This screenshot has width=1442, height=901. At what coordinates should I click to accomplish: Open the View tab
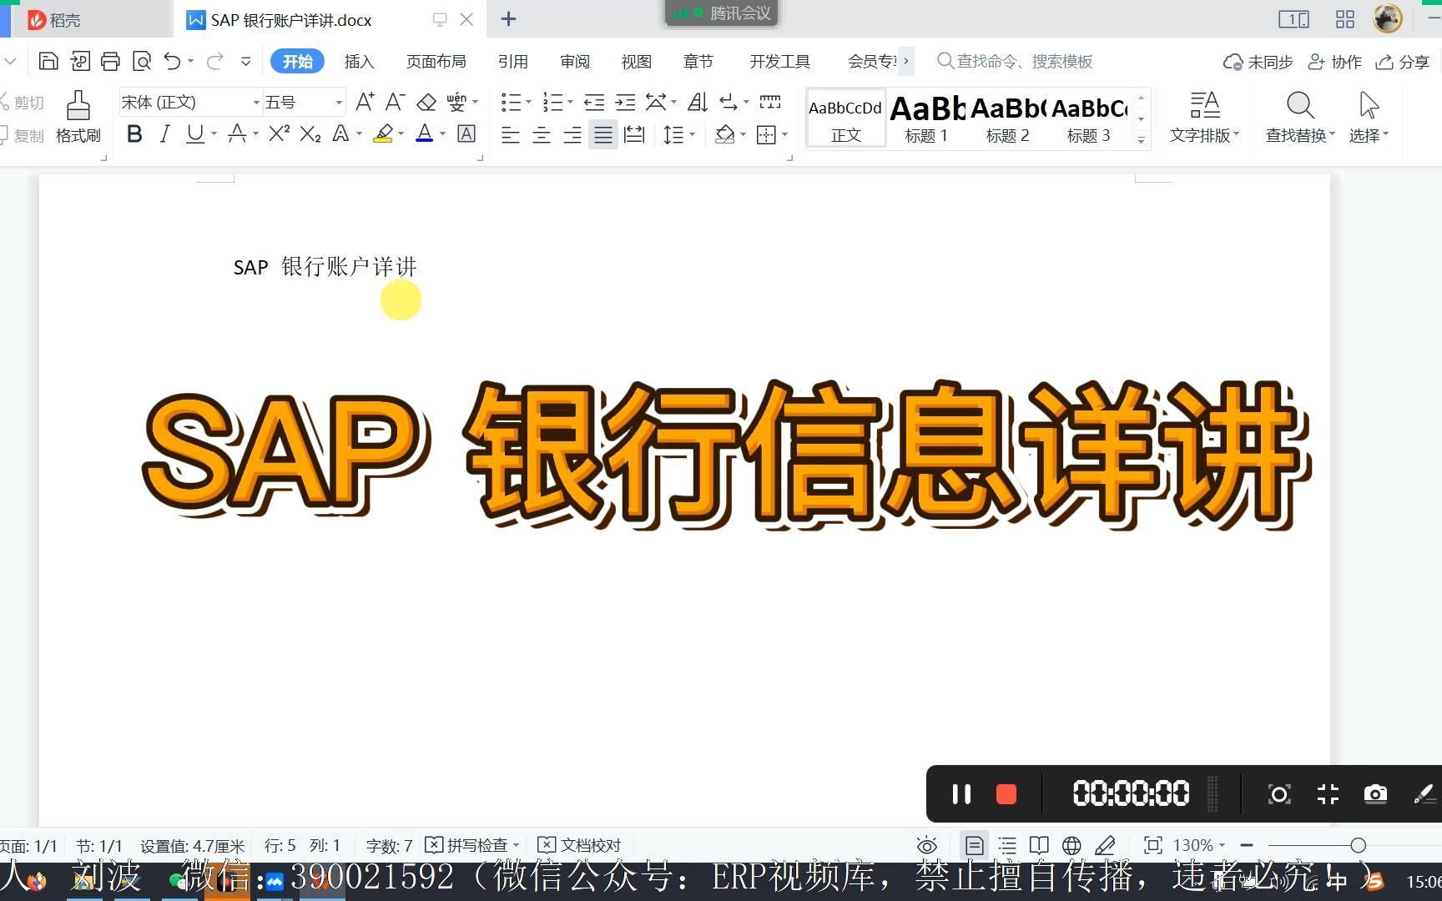pyautogui.click(x=636, y=61)
